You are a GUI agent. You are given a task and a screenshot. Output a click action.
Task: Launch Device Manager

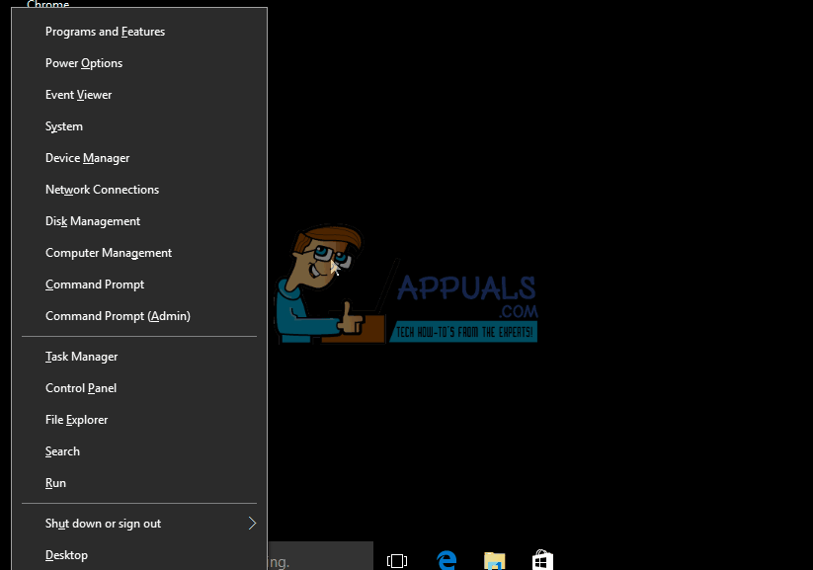pos(87,158)
